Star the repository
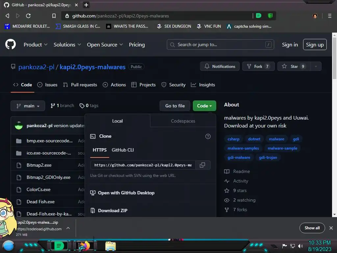Image resolution: width=337 pixels, height=253 pixels. coord(294,66)
